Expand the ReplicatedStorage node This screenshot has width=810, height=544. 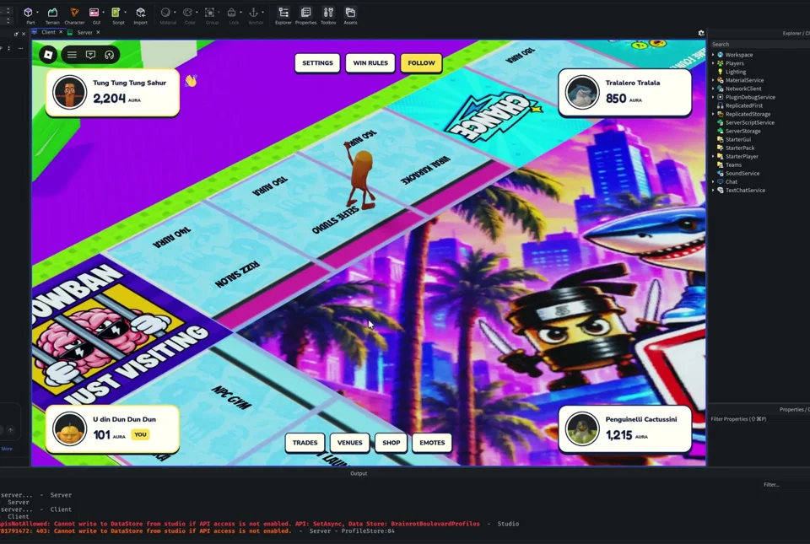pos(714,114)
